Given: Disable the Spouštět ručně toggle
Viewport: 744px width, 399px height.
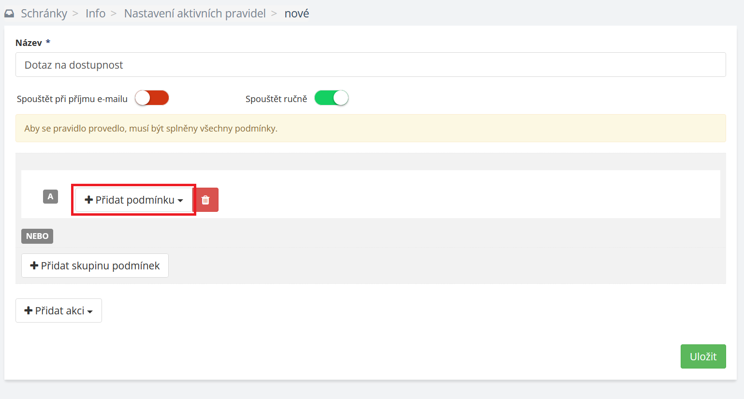Looking at the screenshot, I should coord(332,98).
